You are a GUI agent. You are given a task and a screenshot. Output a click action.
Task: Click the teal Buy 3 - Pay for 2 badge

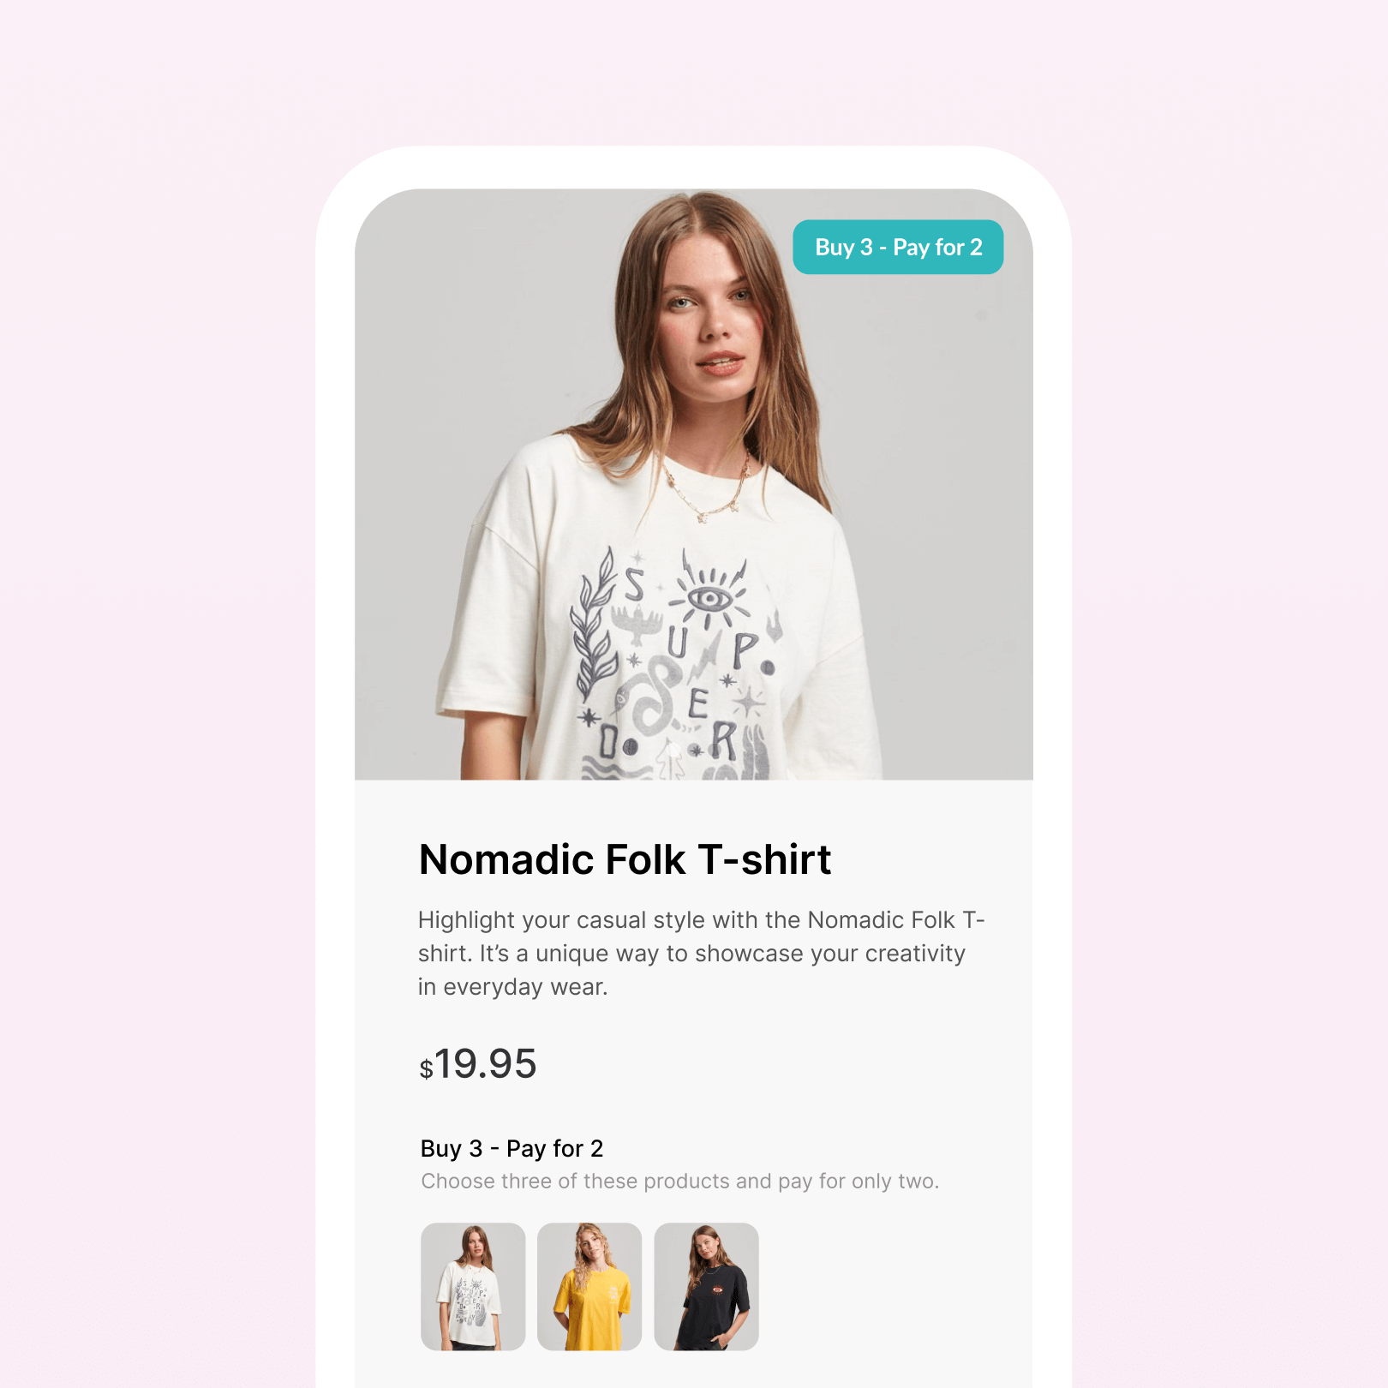coord(898,247)
